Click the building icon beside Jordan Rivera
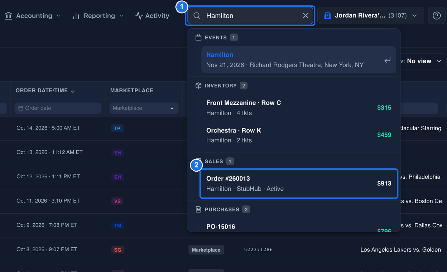The width and height of the screenshot is (447, 272). 327,16
